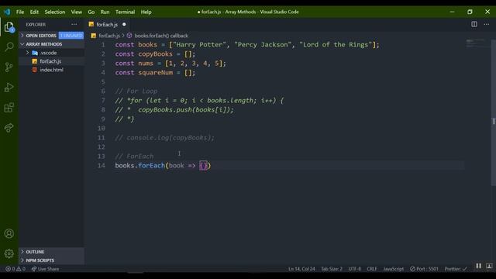Click the unsaved dot on forEach.js tab

tap(124, 24)
